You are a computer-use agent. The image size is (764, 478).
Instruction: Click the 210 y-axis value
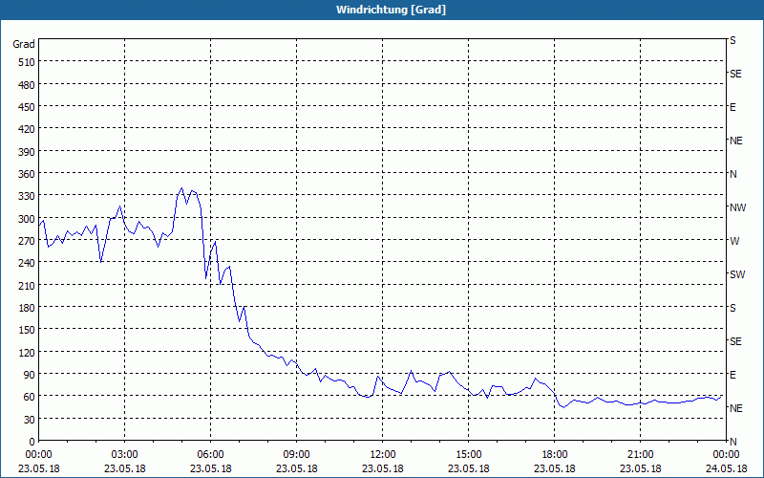27,285
